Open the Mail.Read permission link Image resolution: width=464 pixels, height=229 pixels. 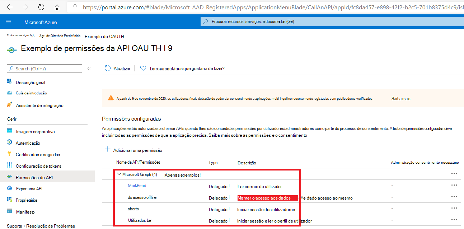coord(137,186)
